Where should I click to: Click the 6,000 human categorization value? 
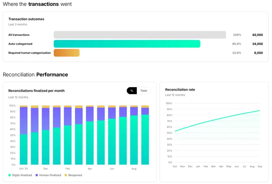258,53
